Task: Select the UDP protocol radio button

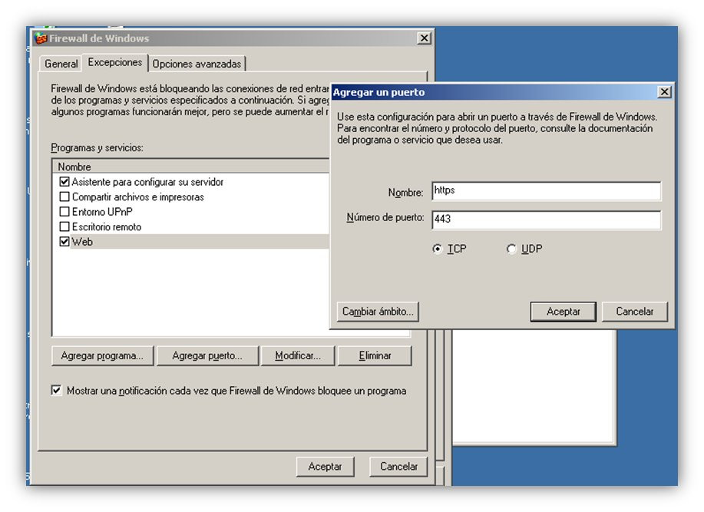Action: [511, 249]
